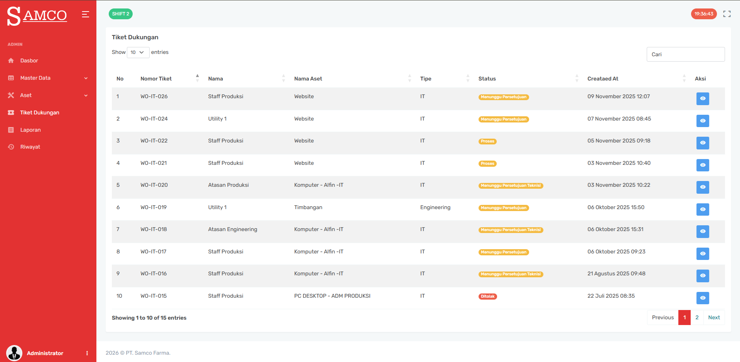Open the Show entries dropdown

point(138,52)
